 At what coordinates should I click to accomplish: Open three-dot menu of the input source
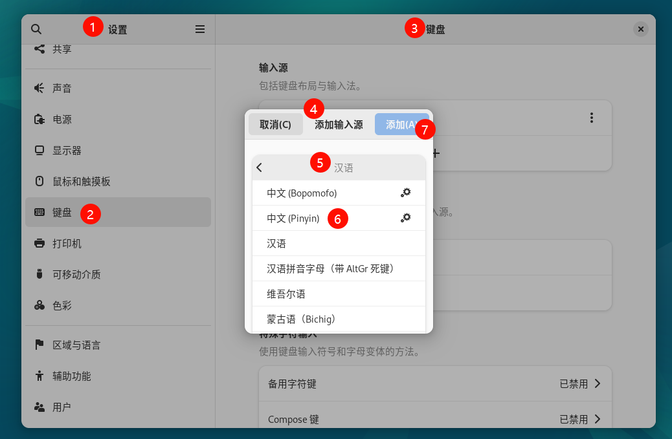(591, 118)
